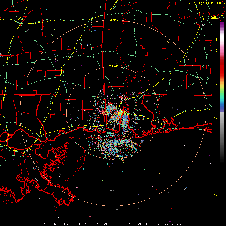
Task: Select the "-1" label on the dB scale
Action: (x=216, y=118)
